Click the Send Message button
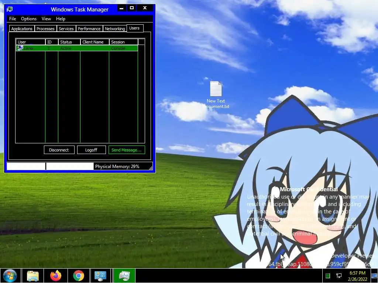This screenshot has height=283, width=378. pos(127,150)
